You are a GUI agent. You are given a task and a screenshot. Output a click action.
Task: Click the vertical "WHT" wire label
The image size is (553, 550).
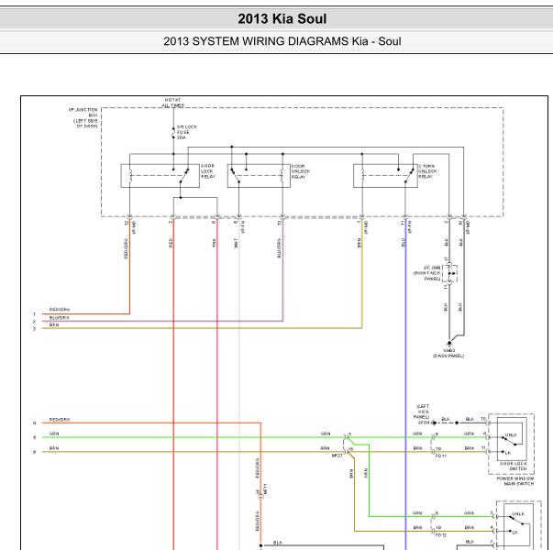236,243
